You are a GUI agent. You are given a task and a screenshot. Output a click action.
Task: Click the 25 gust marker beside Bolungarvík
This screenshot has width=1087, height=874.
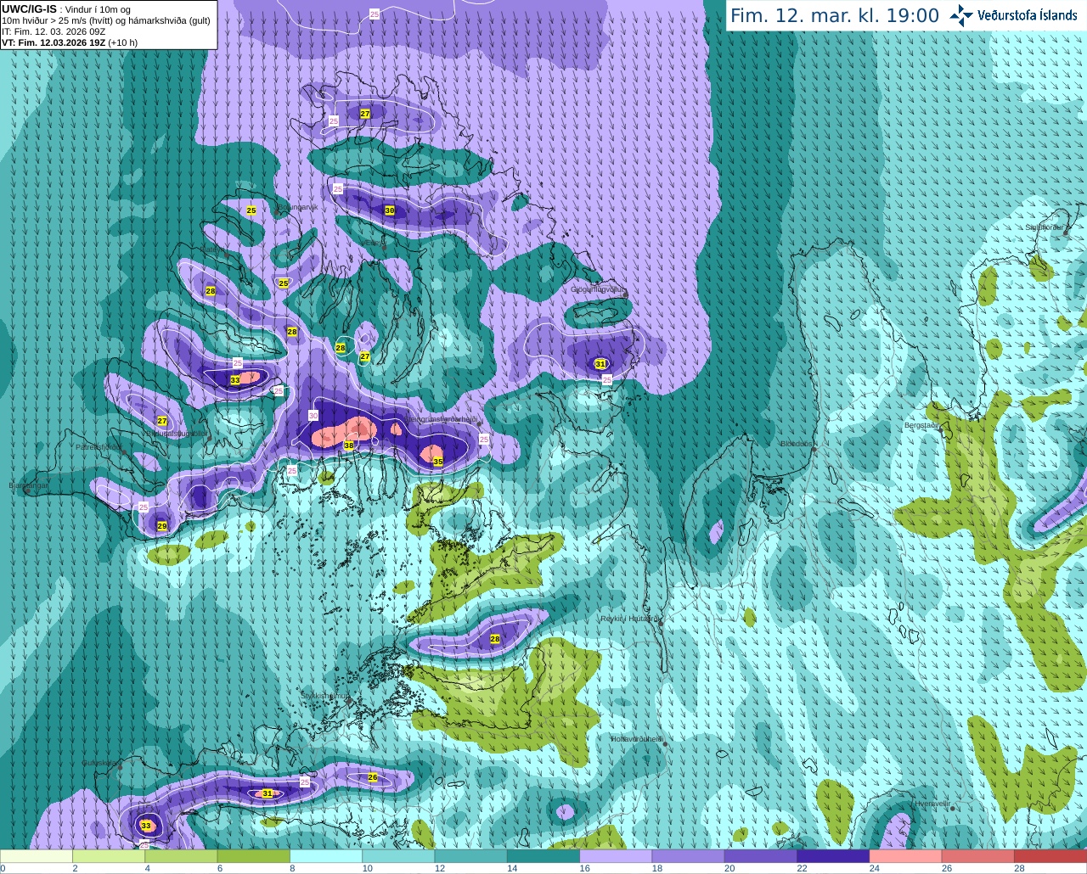(251, 210)
